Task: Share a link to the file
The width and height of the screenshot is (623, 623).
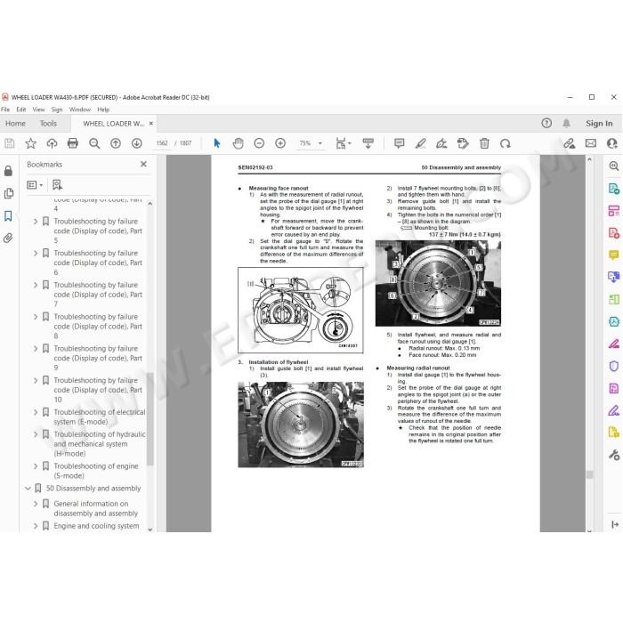Action: coord(570,143)
